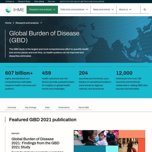
Task: Click the breadcrumb arrow after Home
Action: [x=13, y=23]
